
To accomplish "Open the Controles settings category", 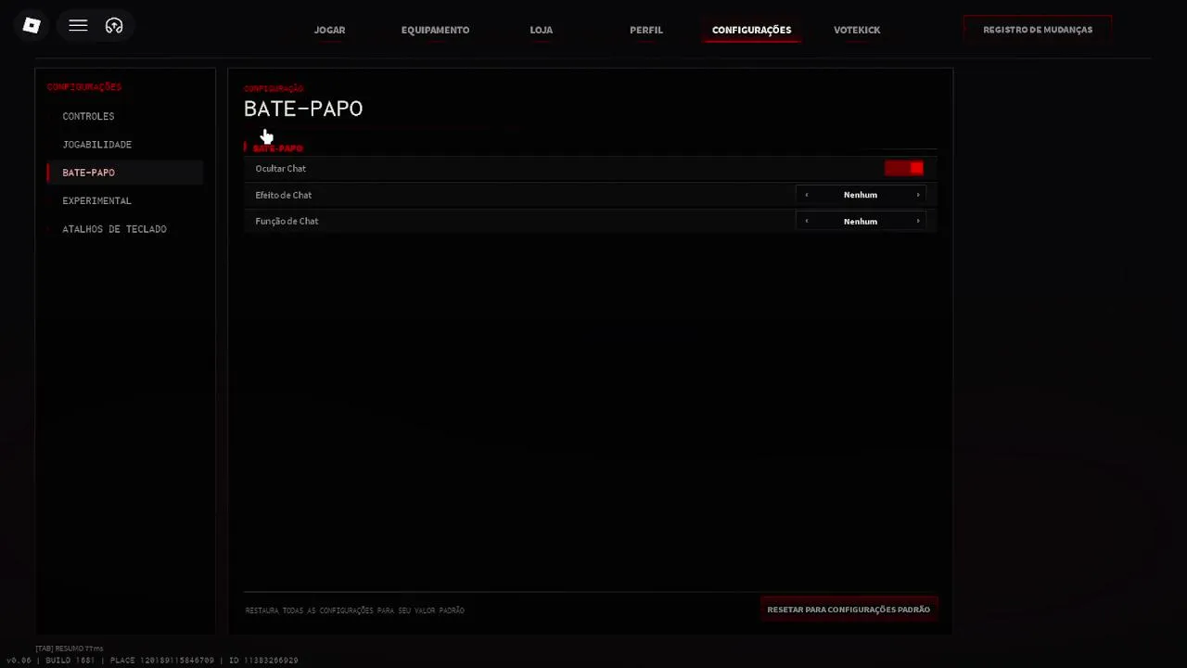I will pos(125,116).
